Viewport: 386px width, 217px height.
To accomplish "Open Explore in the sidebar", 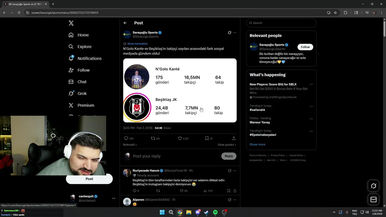I will pos(80,47).
